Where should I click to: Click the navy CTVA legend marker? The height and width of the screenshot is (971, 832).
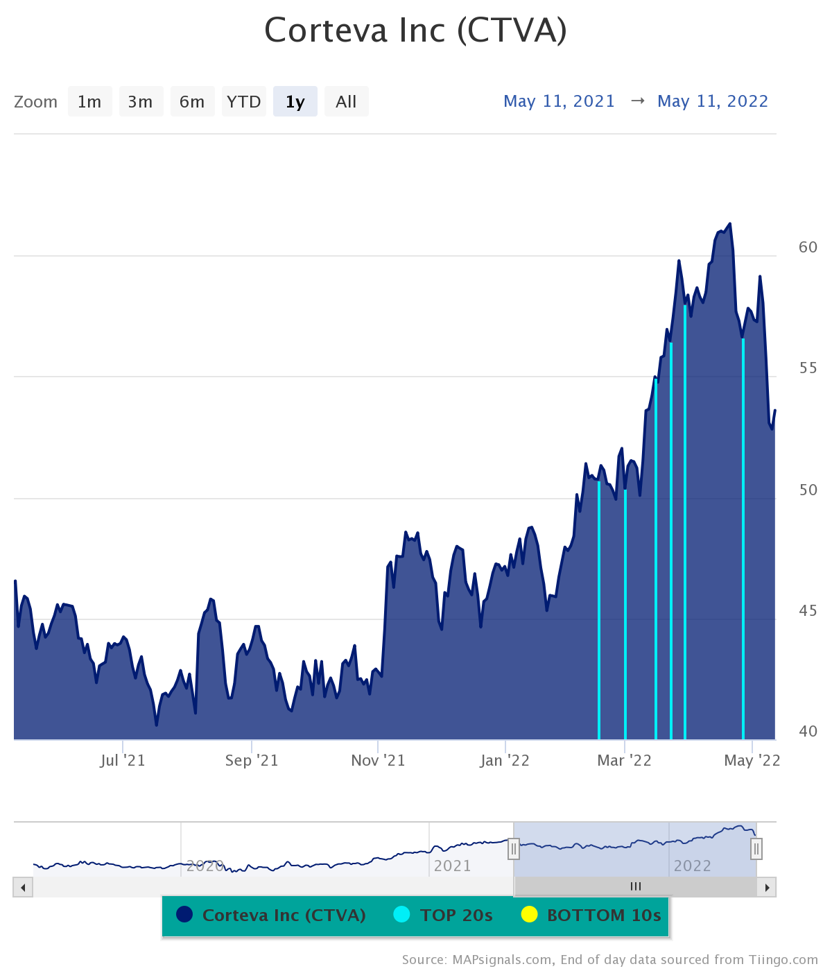point(184,915)
